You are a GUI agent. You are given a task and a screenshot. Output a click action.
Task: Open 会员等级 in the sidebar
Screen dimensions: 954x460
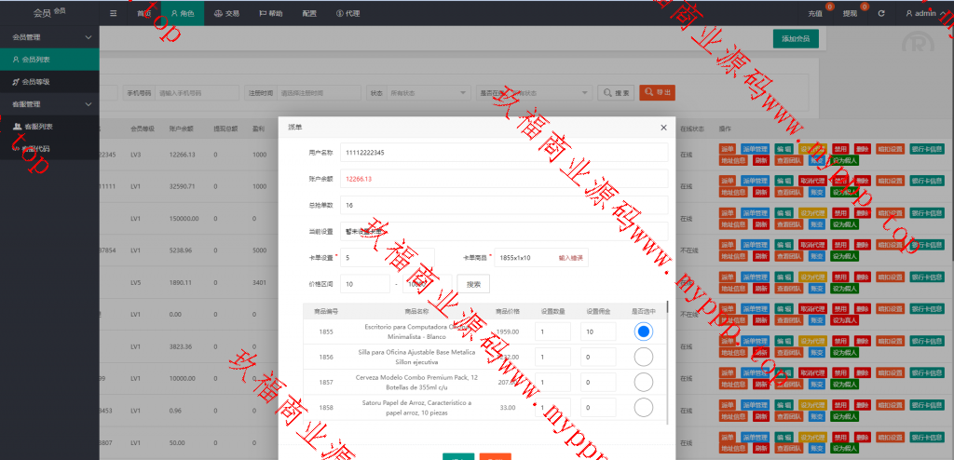click(37, 82)
